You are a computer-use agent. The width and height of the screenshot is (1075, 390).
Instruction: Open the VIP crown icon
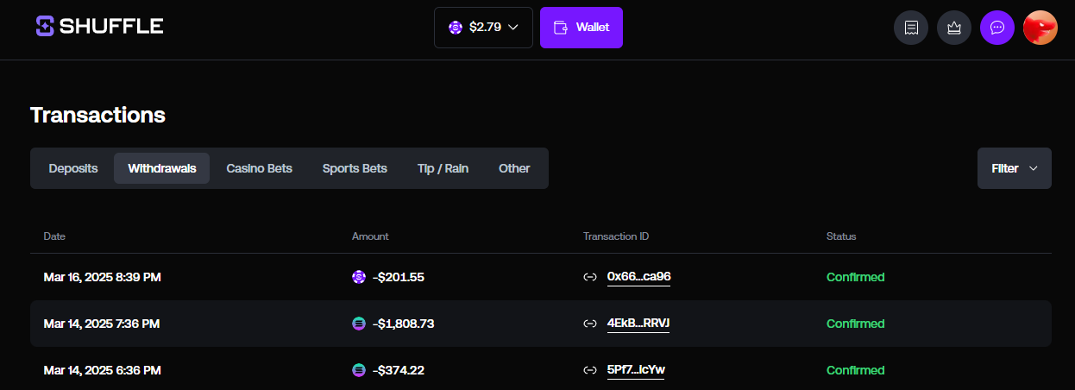coord(954,28)
